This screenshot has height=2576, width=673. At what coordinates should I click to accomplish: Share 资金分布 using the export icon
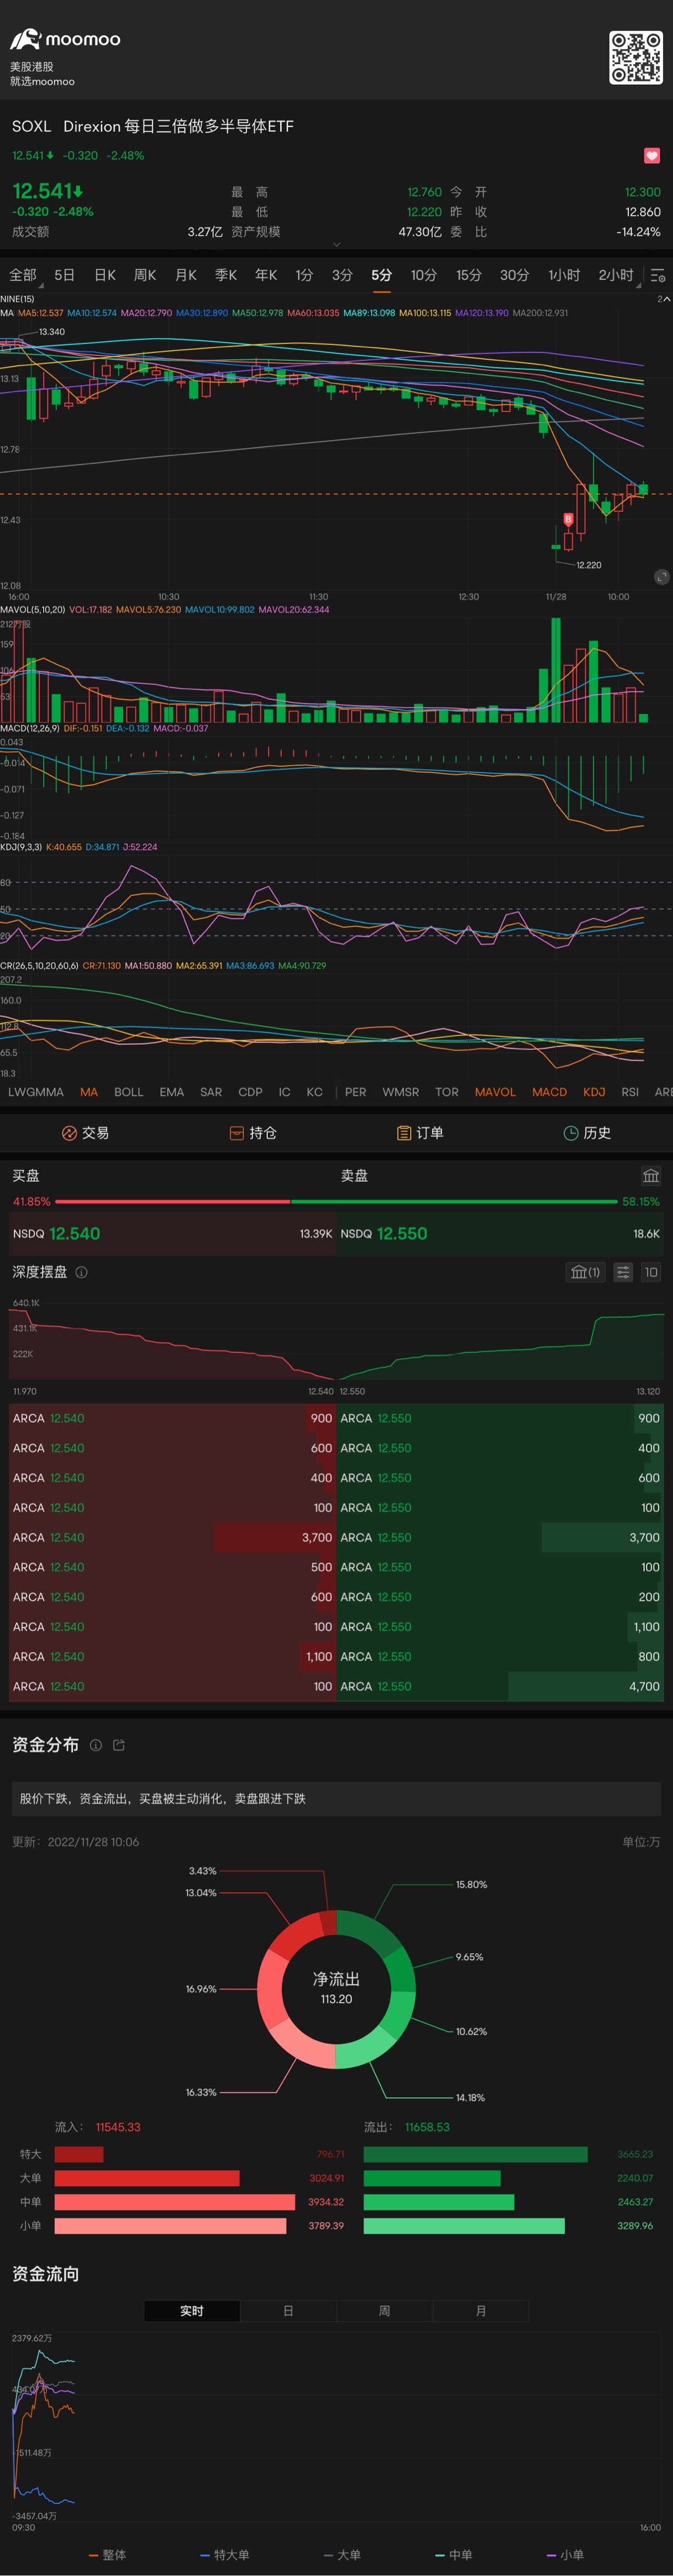119,1745
